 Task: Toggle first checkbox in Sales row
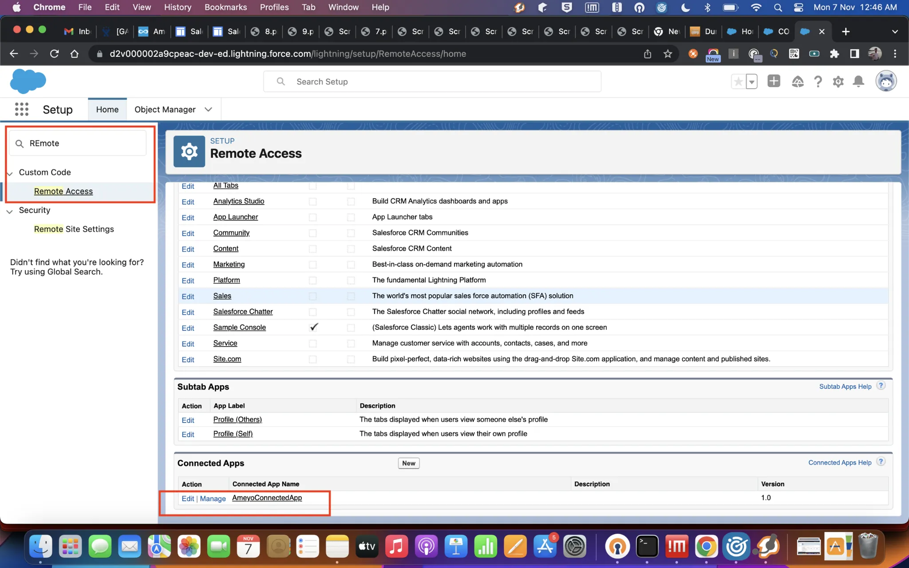point(313,296)
